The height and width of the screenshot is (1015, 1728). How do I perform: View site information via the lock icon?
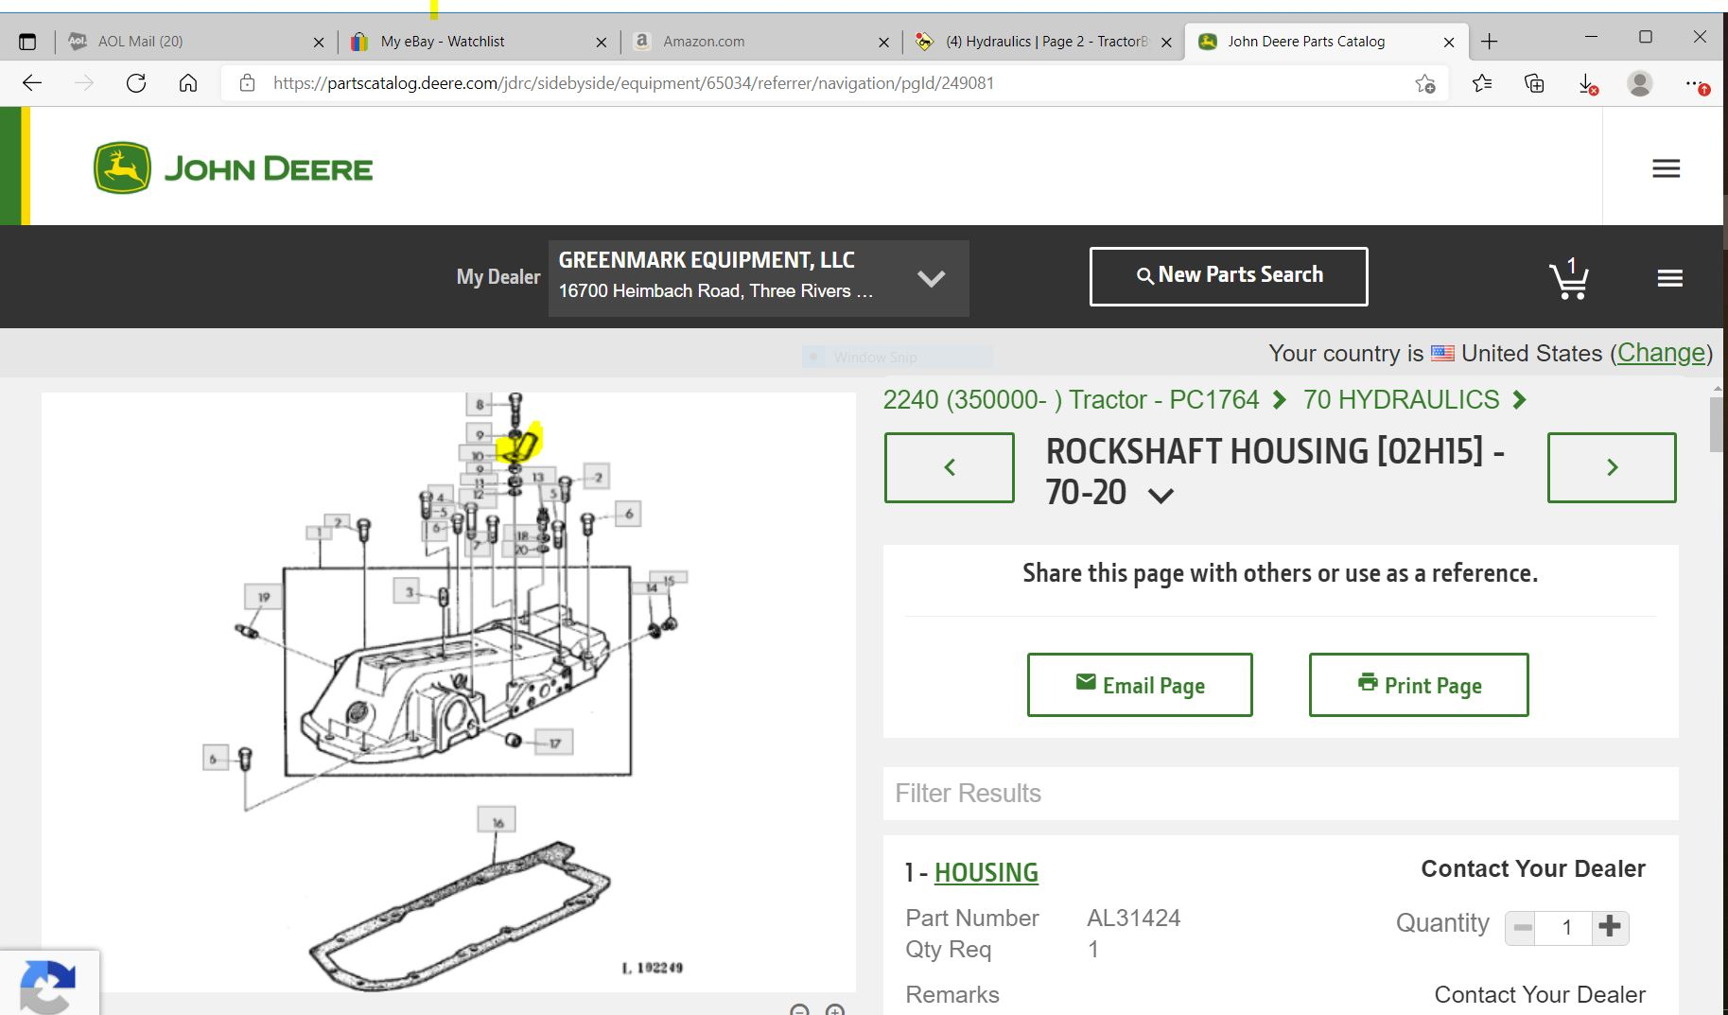247,83
